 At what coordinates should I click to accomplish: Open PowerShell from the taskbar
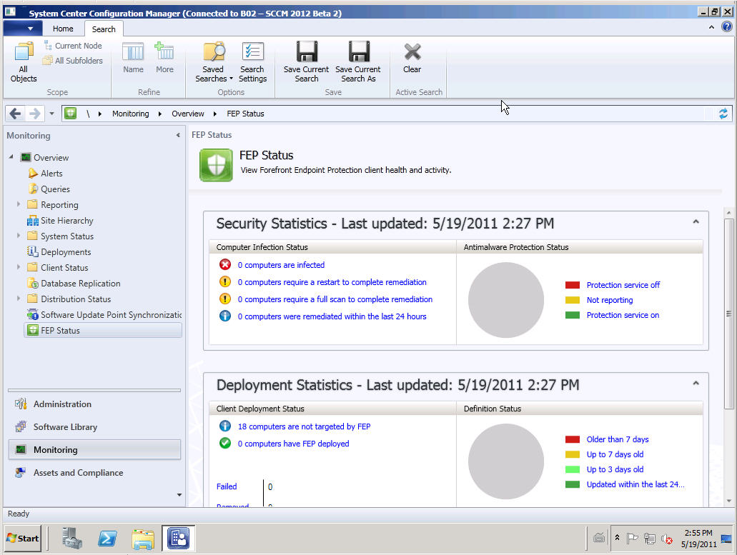click(x=107, y=539)
